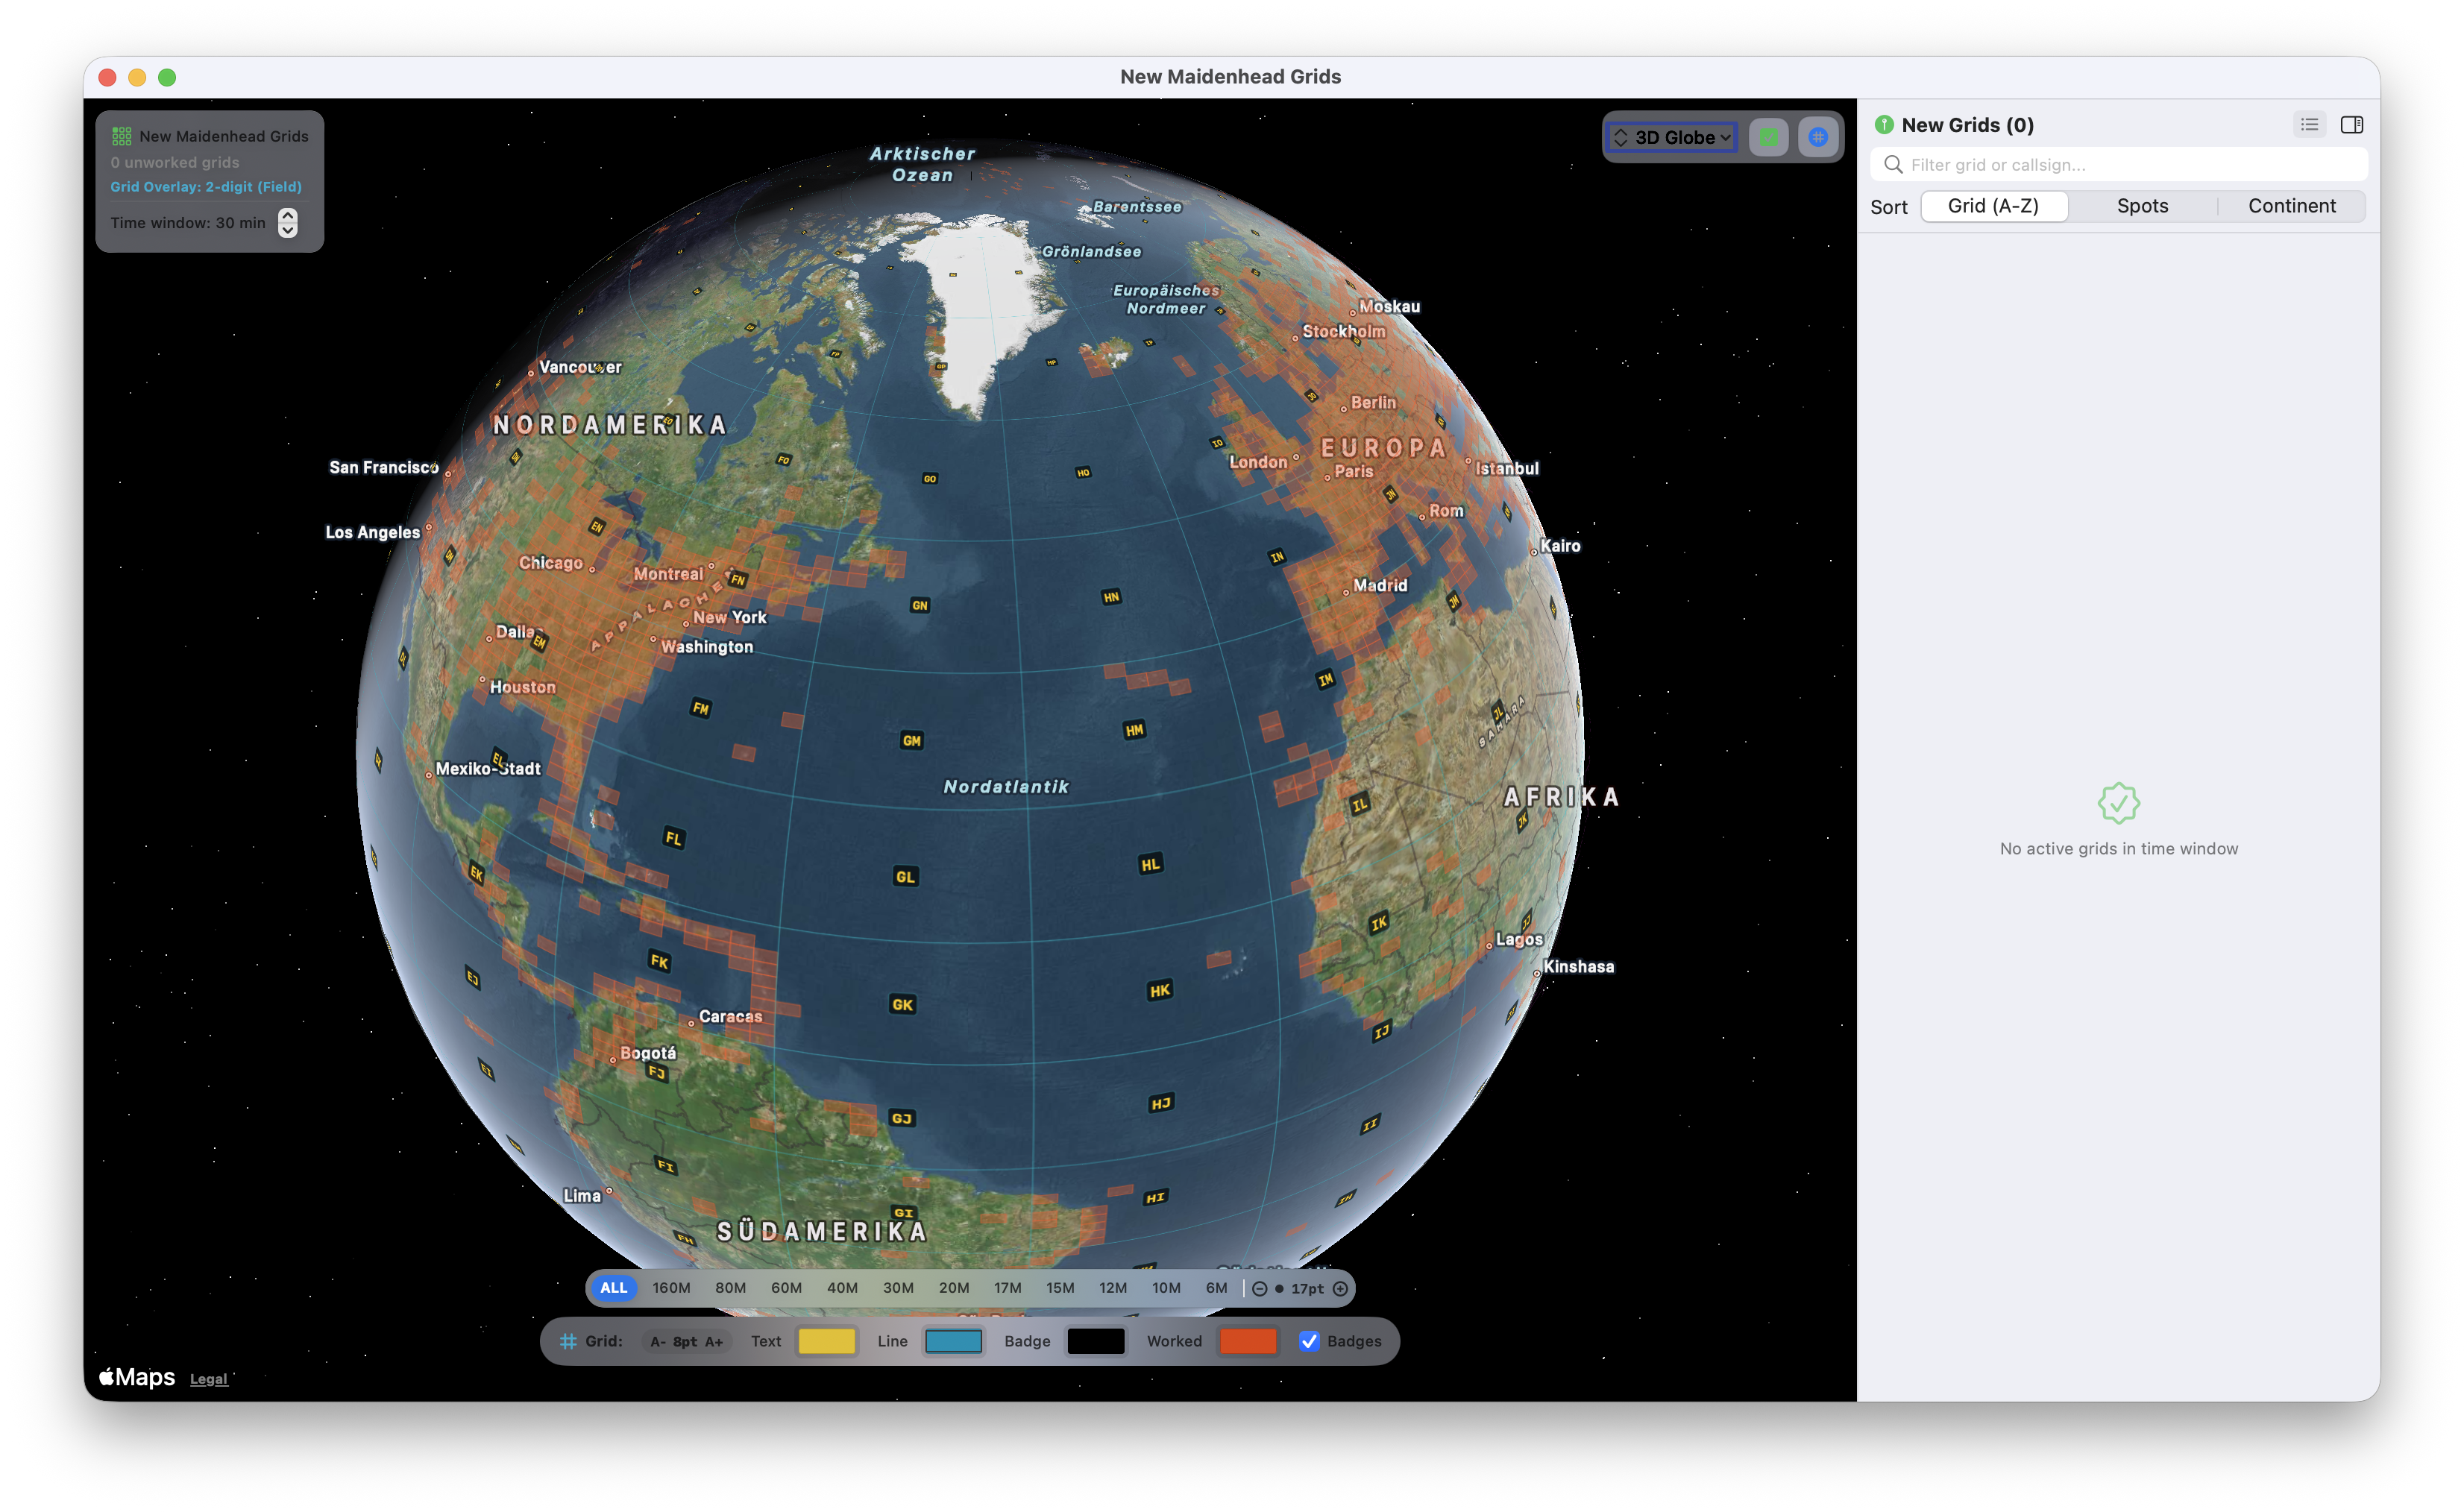
Task: Select the 40M band filter
Action: (x=842, y=1289)
